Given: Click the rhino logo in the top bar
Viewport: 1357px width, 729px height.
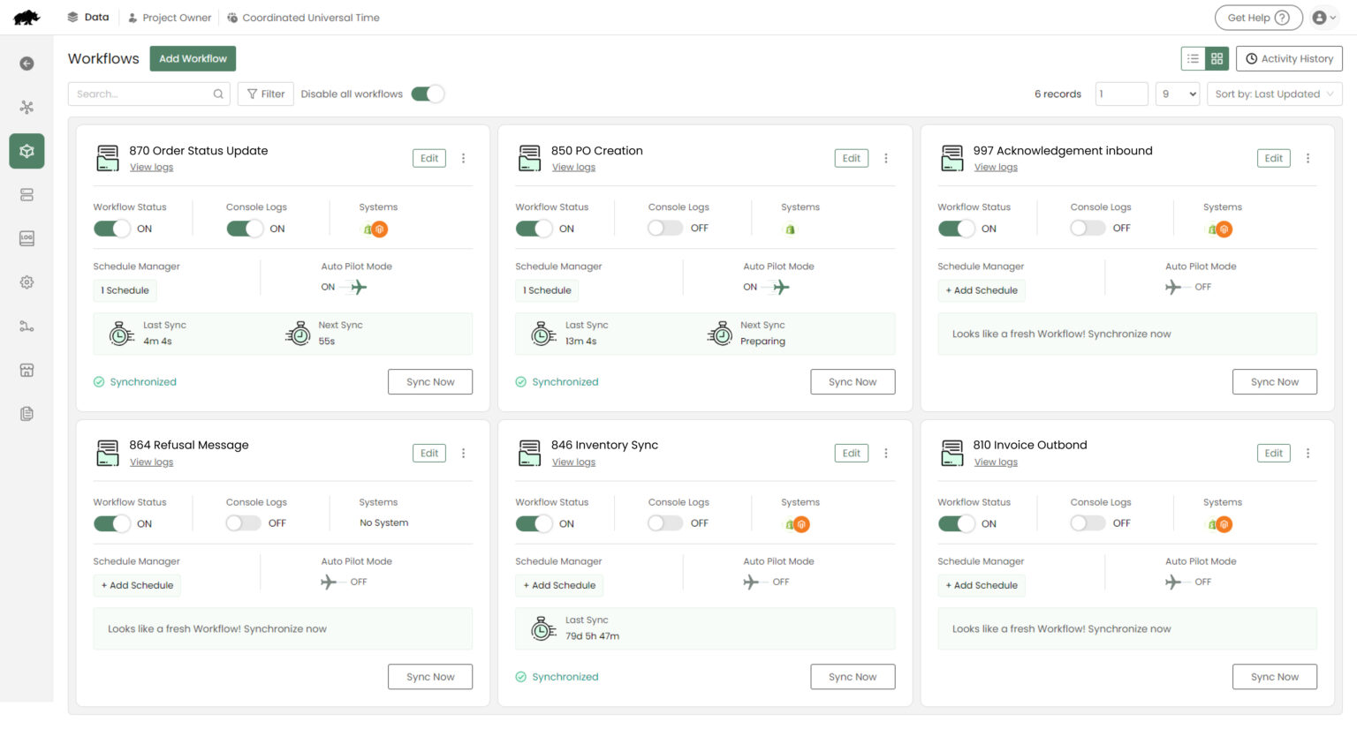Looking at the screenshot, I should pos(27,17).
